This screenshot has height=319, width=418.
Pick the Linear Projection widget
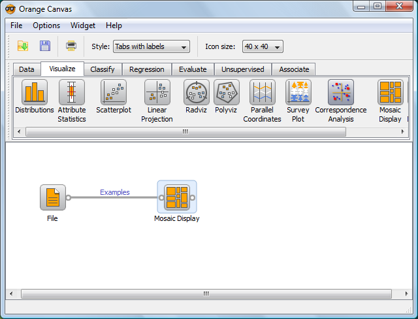pyautogui.click(x=157, y=92)
